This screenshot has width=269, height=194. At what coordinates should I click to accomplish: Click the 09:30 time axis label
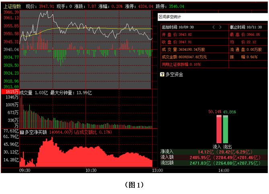point(25,171)
